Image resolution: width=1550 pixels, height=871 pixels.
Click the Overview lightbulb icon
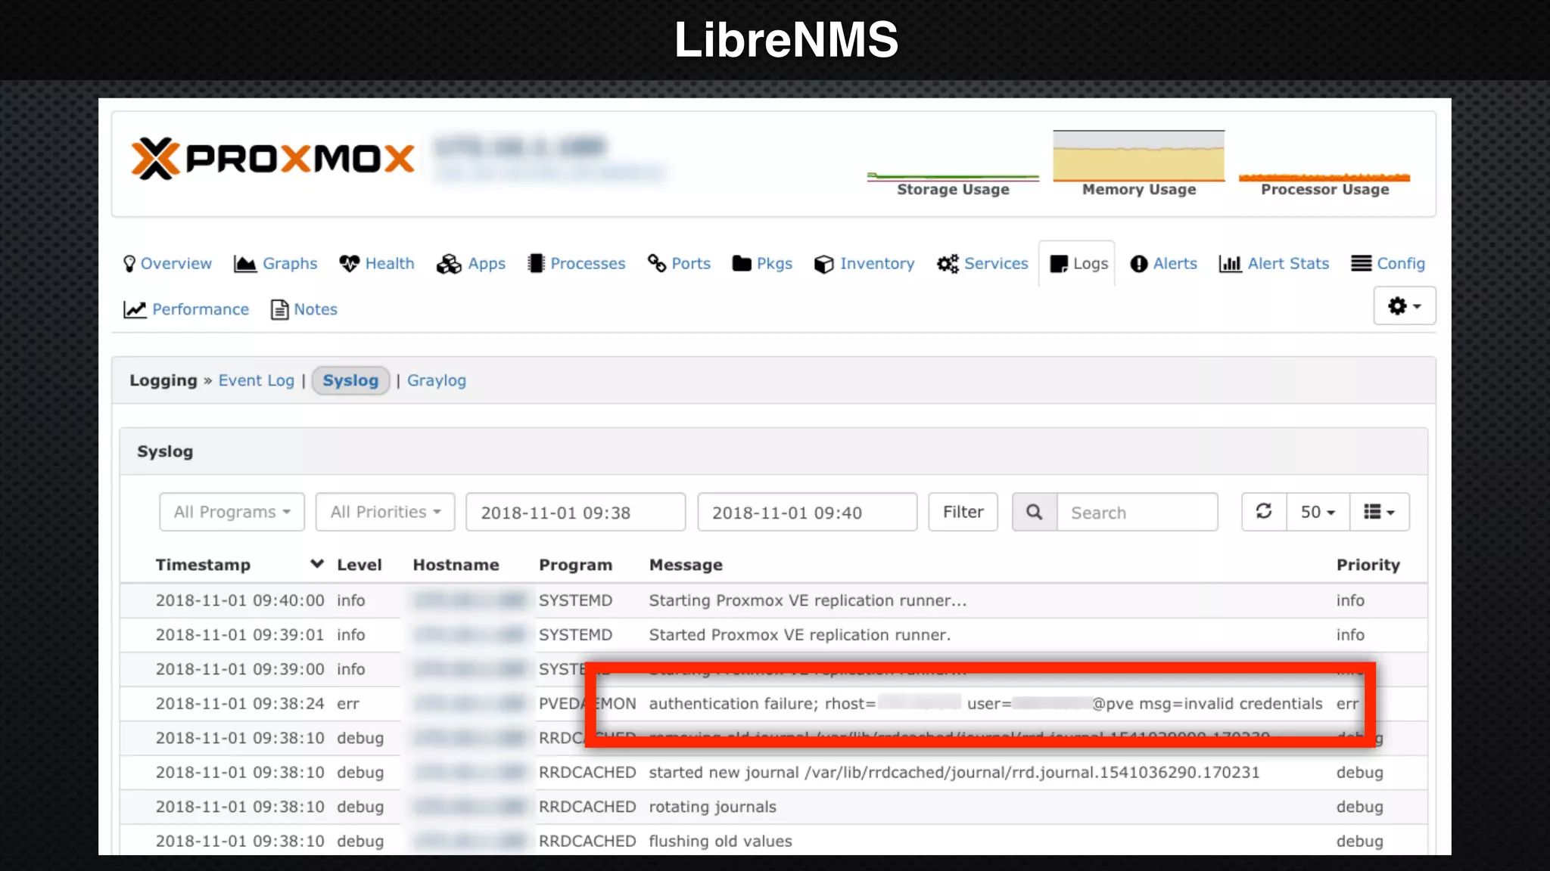[129, 263]
